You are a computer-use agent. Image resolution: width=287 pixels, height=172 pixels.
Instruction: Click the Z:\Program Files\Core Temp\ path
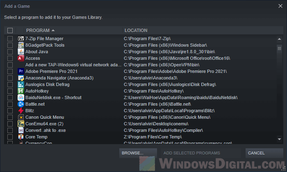pyautogui.click(x=153, y=137)
